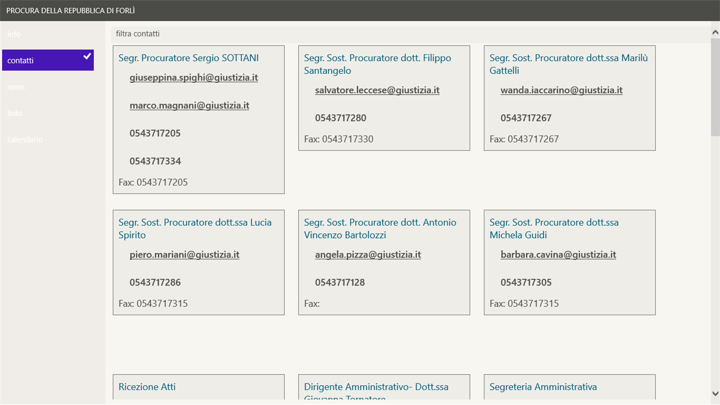Select heading for dott. Filippo Santangelo
The image size is (720, 405).
point(377,64)
